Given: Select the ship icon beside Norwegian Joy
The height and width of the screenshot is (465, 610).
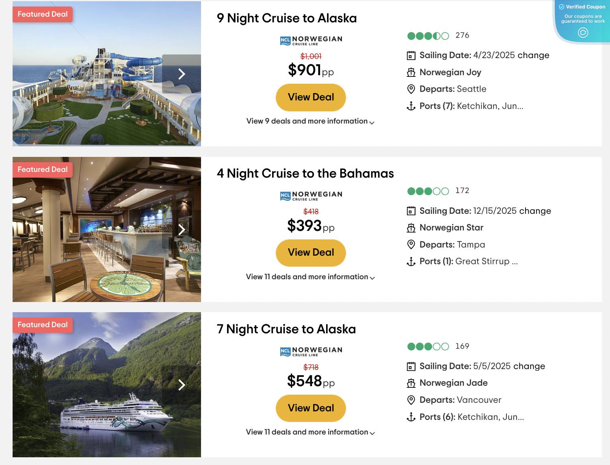Looking at the screenshot, I should (411, 72).
